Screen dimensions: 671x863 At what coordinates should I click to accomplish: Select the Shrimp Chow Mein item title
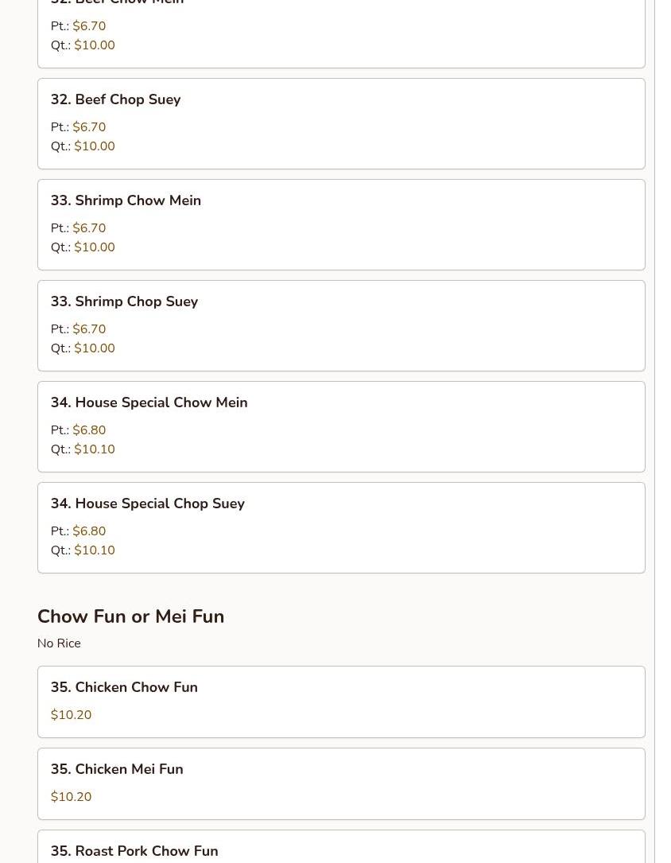[x=126, y=200]
